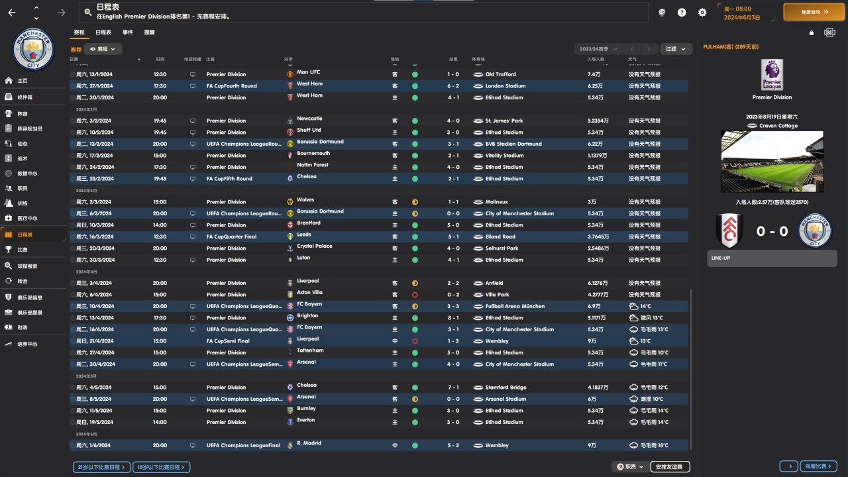Viewport: 848px width, 477px height.
Task: Expand the 过滤 filter dropdown
Action: tap(676, 49)
